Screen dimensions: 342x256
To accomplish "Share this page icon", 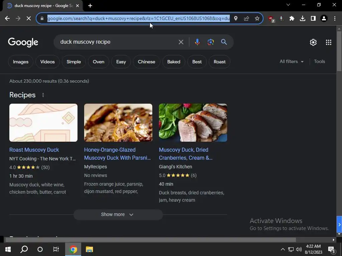I will tap(246, 19).
